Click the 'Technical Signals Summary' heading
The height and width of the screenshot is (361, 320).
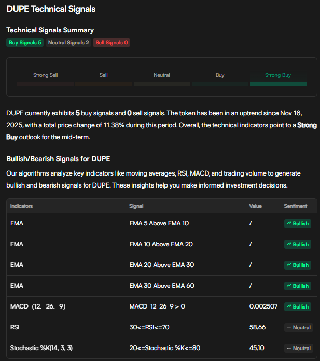point(50,30)
